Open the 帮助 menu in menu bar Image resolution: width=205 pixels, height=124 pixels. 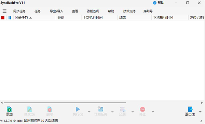point(111,11)
